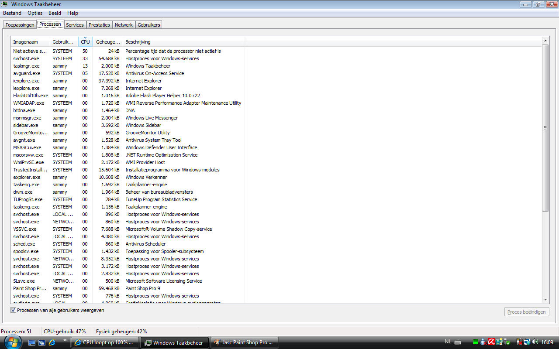
Task: Click the Switch Between Windows quick launch icon
Action: point(42,342)
